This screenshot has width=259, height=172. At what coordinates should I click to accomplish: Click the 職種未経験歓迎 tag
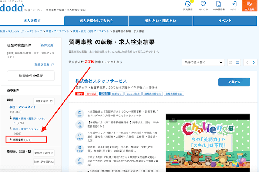coord(153,94)
